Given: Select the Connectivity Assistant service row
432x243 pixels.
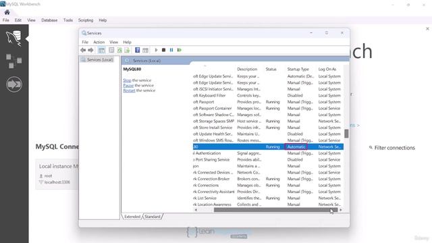Looking at the screenshot, I should 268,192.
